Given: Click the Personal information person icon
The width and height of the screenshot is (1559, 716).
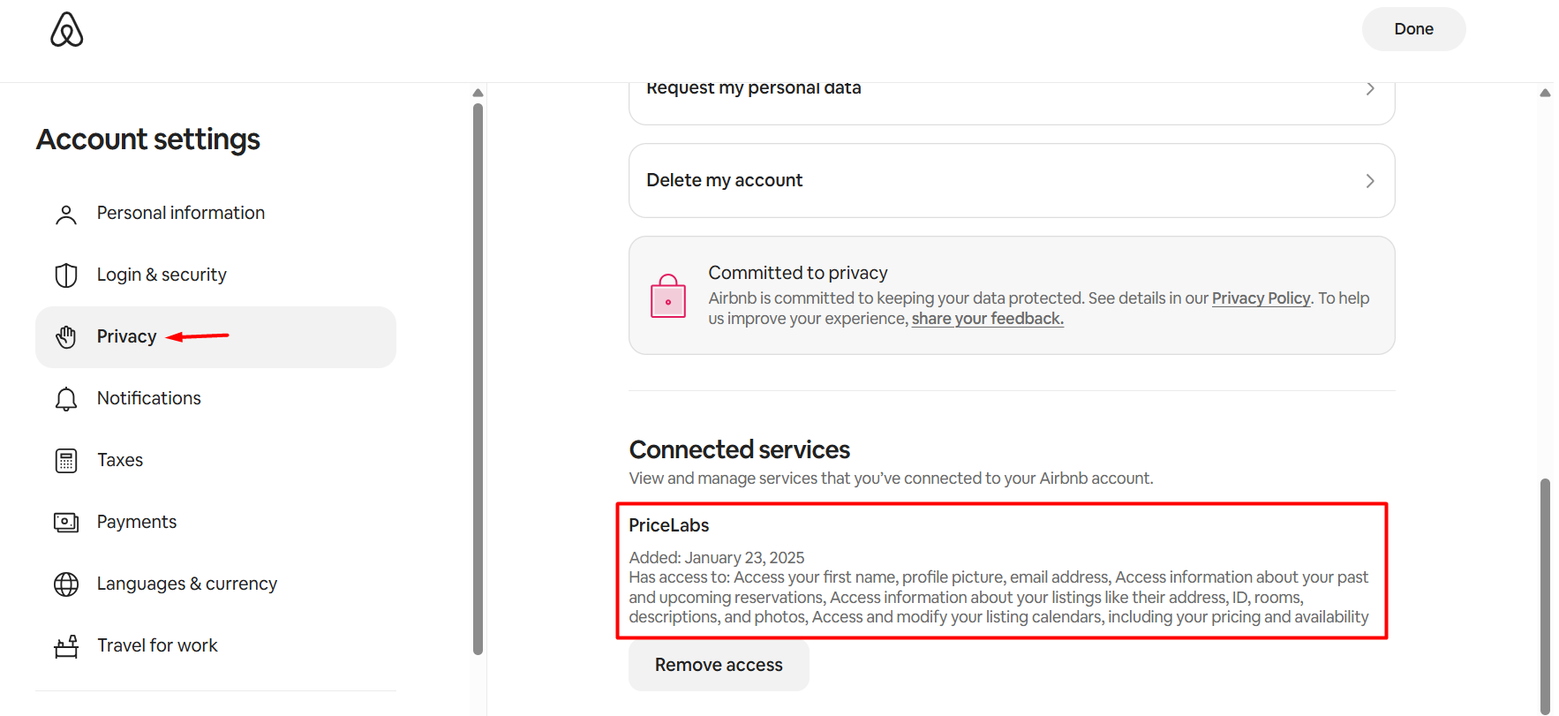Looking at the screenshot, I should (66, 215).
